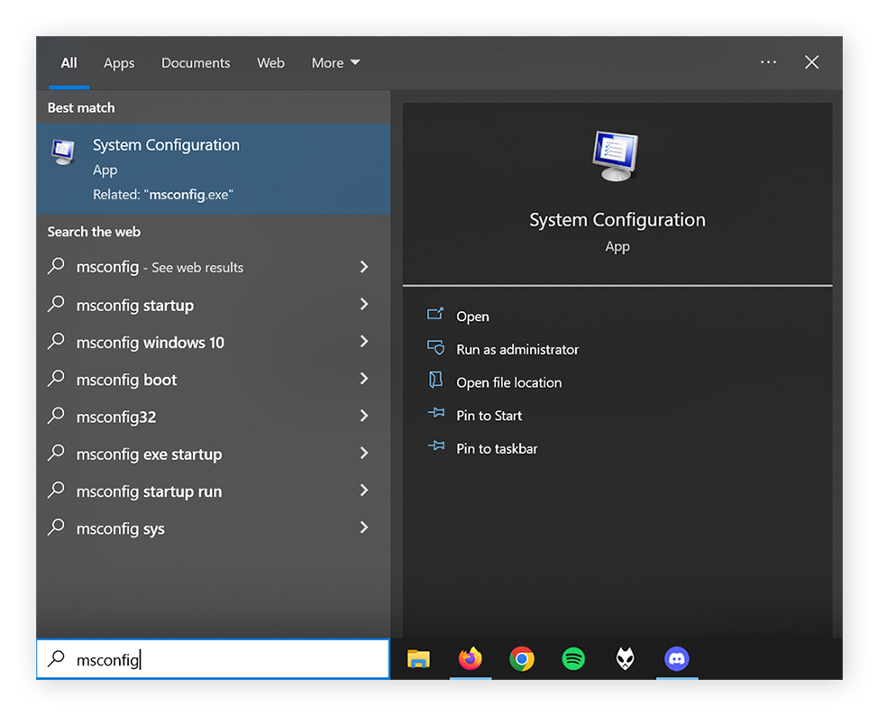Launch Firefox from the taskbar
The image size is (878, 716).
click(471, 659)
